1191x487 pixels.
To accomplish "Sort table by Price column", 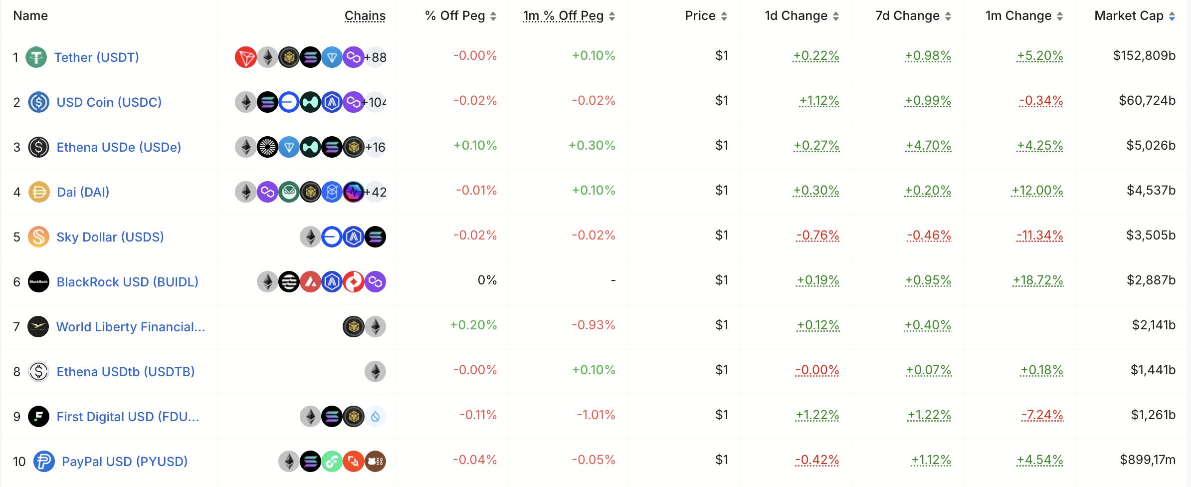I will tap(706, 16).
